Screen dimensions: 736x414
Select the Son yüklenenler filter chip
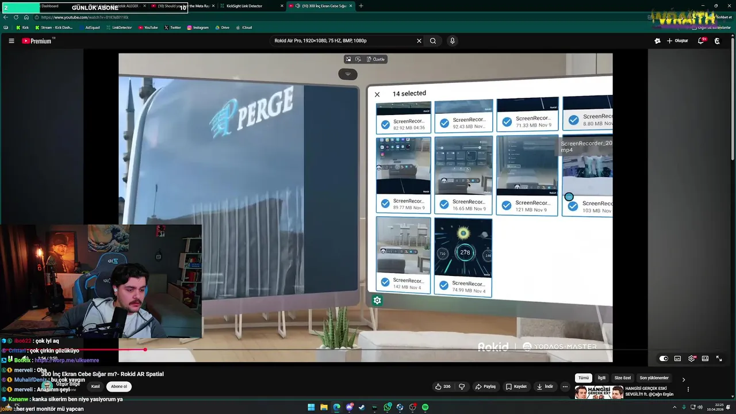654,378
